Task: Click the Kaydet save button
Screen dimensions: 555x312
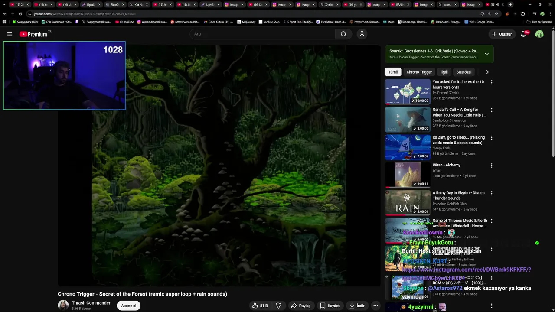Action: pos(330,305)
